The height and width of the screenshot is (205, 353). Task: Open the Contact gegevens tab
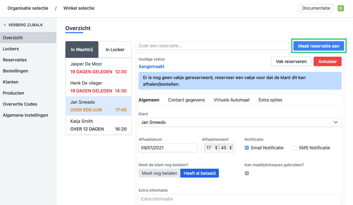(x=186, y=100)
